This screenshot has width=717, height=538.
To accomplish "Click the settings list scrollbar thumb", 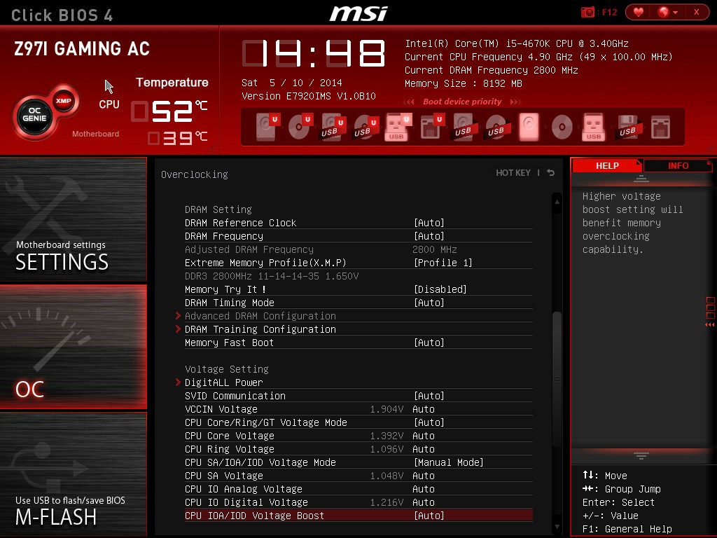I will click(557, 380).
